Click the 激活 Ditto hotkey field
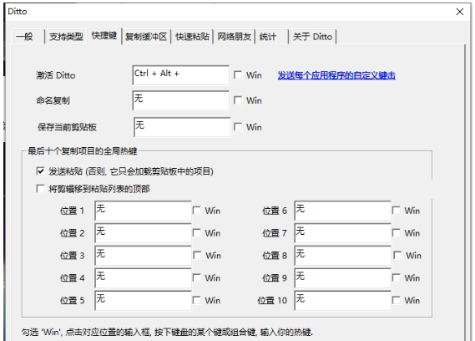The height and width of the screenshot is (341, 475). 181,75
